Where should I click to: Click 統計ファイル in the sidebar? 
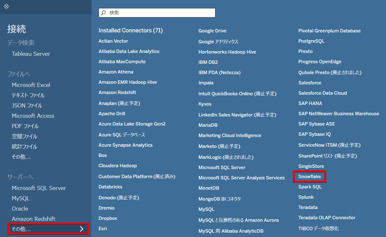24,147
